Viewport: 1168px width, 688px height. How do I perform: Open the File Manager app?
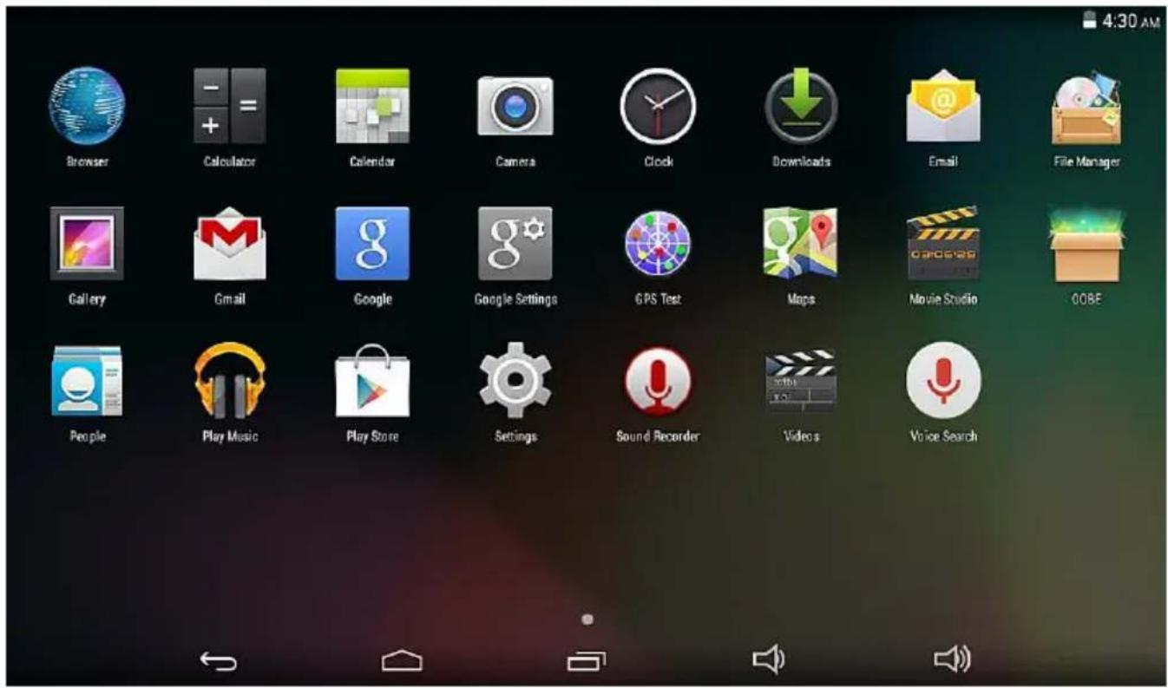tap(1086, 106)
